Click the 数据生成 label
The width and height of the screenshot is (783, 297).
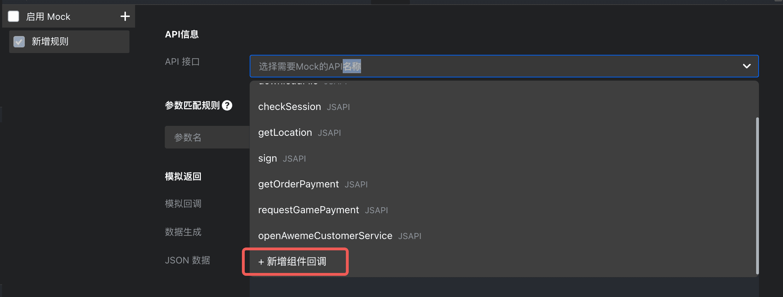tap(183, 232)
